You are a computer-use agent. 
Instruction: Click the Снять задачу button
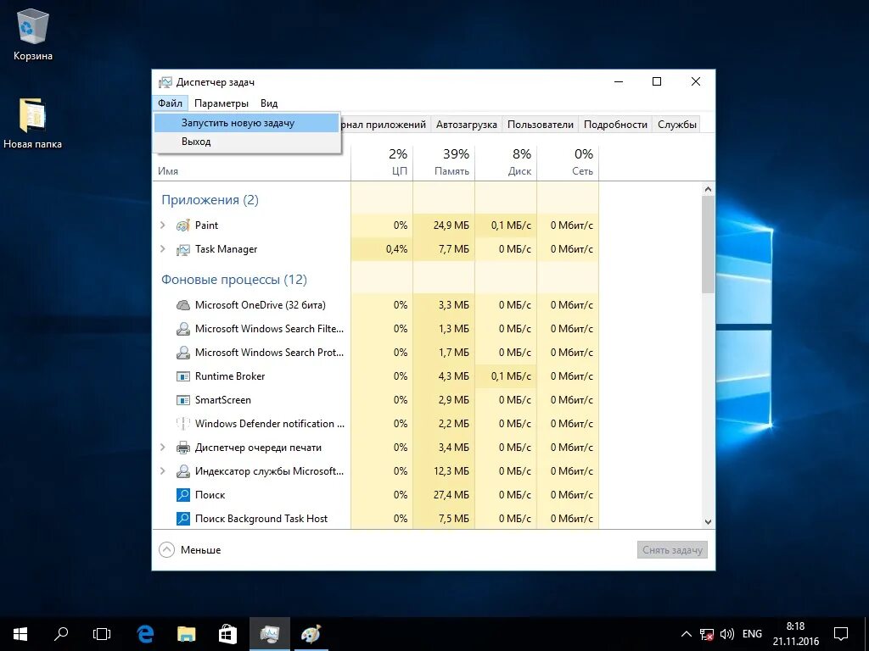672,550
